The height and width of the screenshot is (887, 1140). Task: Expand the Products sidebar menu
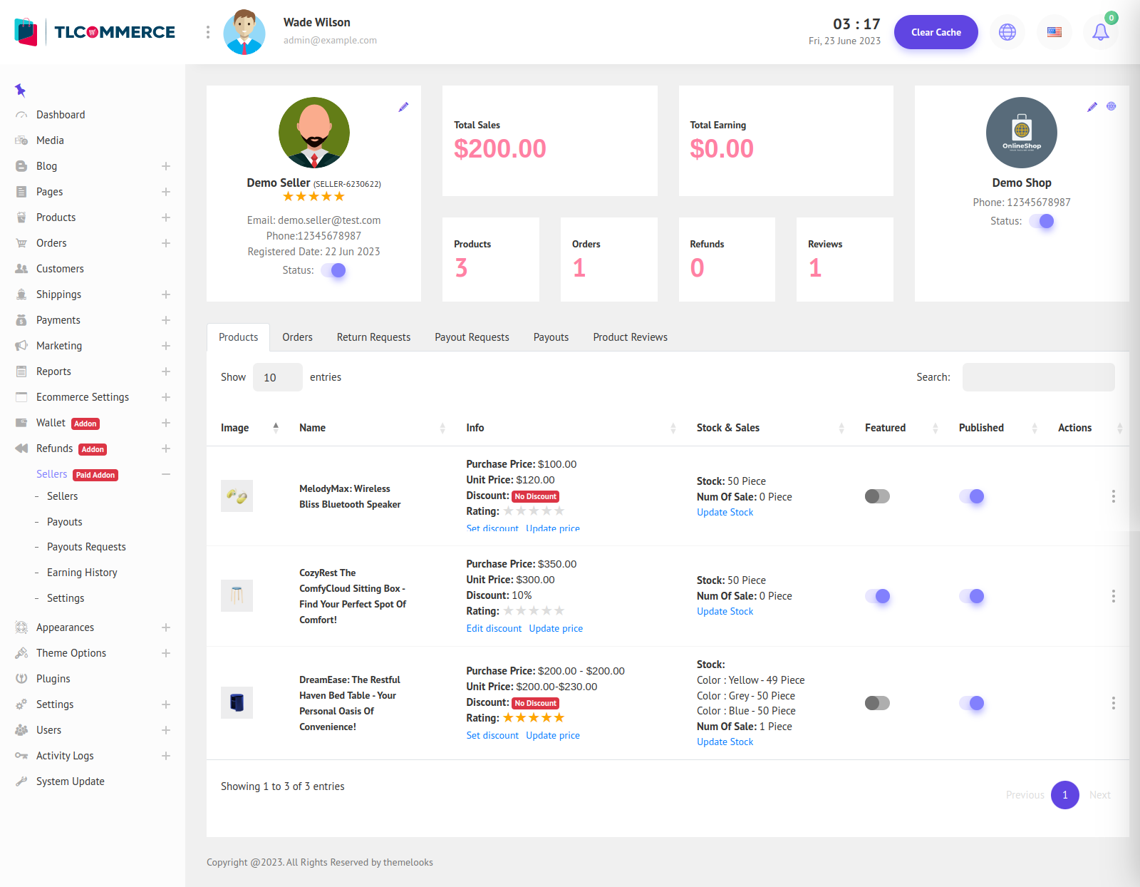165,217
